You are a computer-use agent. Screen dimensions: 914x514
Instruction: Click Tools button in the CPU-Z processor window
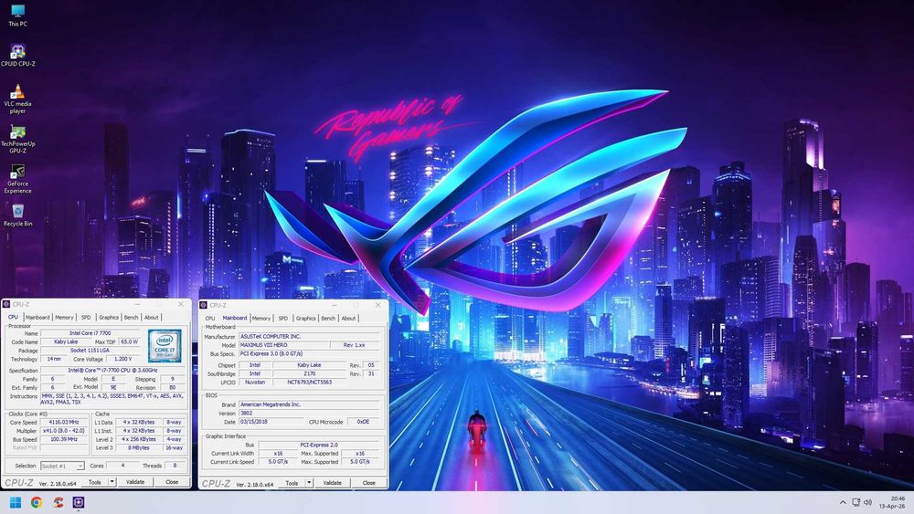tap(94, 482)
